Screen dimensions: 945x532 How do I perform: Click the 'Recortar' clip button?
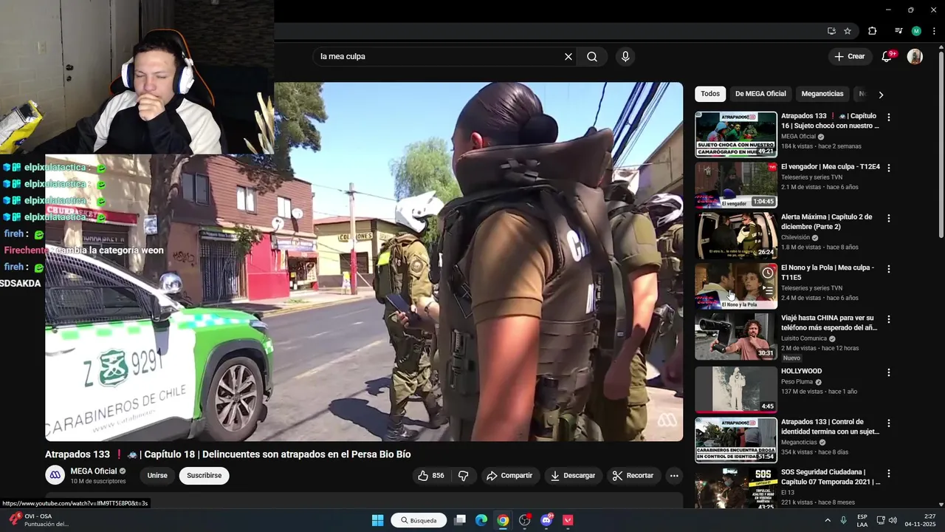click(x=633, y=476)
